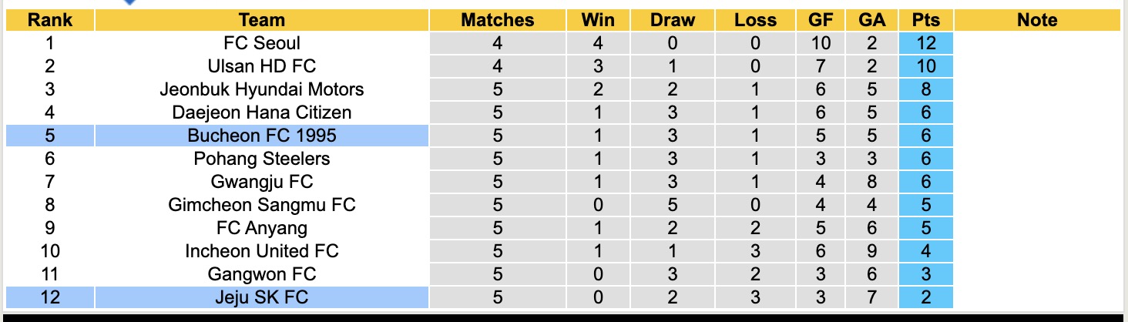Viewport: 1128px width, 322px height.
Task: Open the Daejeon Hana Citizen row
Action: click(x=262, y=112)
